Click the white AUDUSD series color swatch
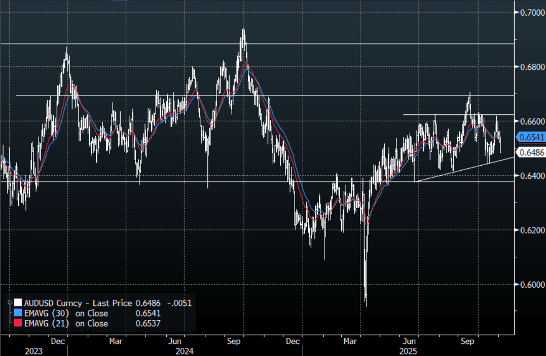This screenshot has width=546, height=356. point(19,303)
